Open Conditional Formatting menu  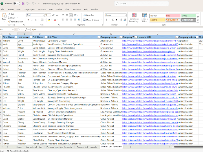click(134, 17)
